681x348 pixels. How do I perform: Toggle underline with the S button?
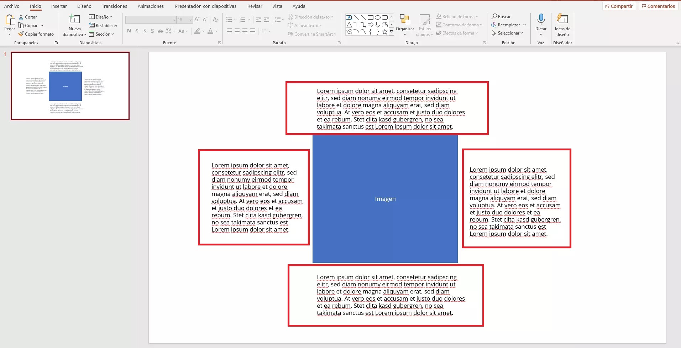145,31
